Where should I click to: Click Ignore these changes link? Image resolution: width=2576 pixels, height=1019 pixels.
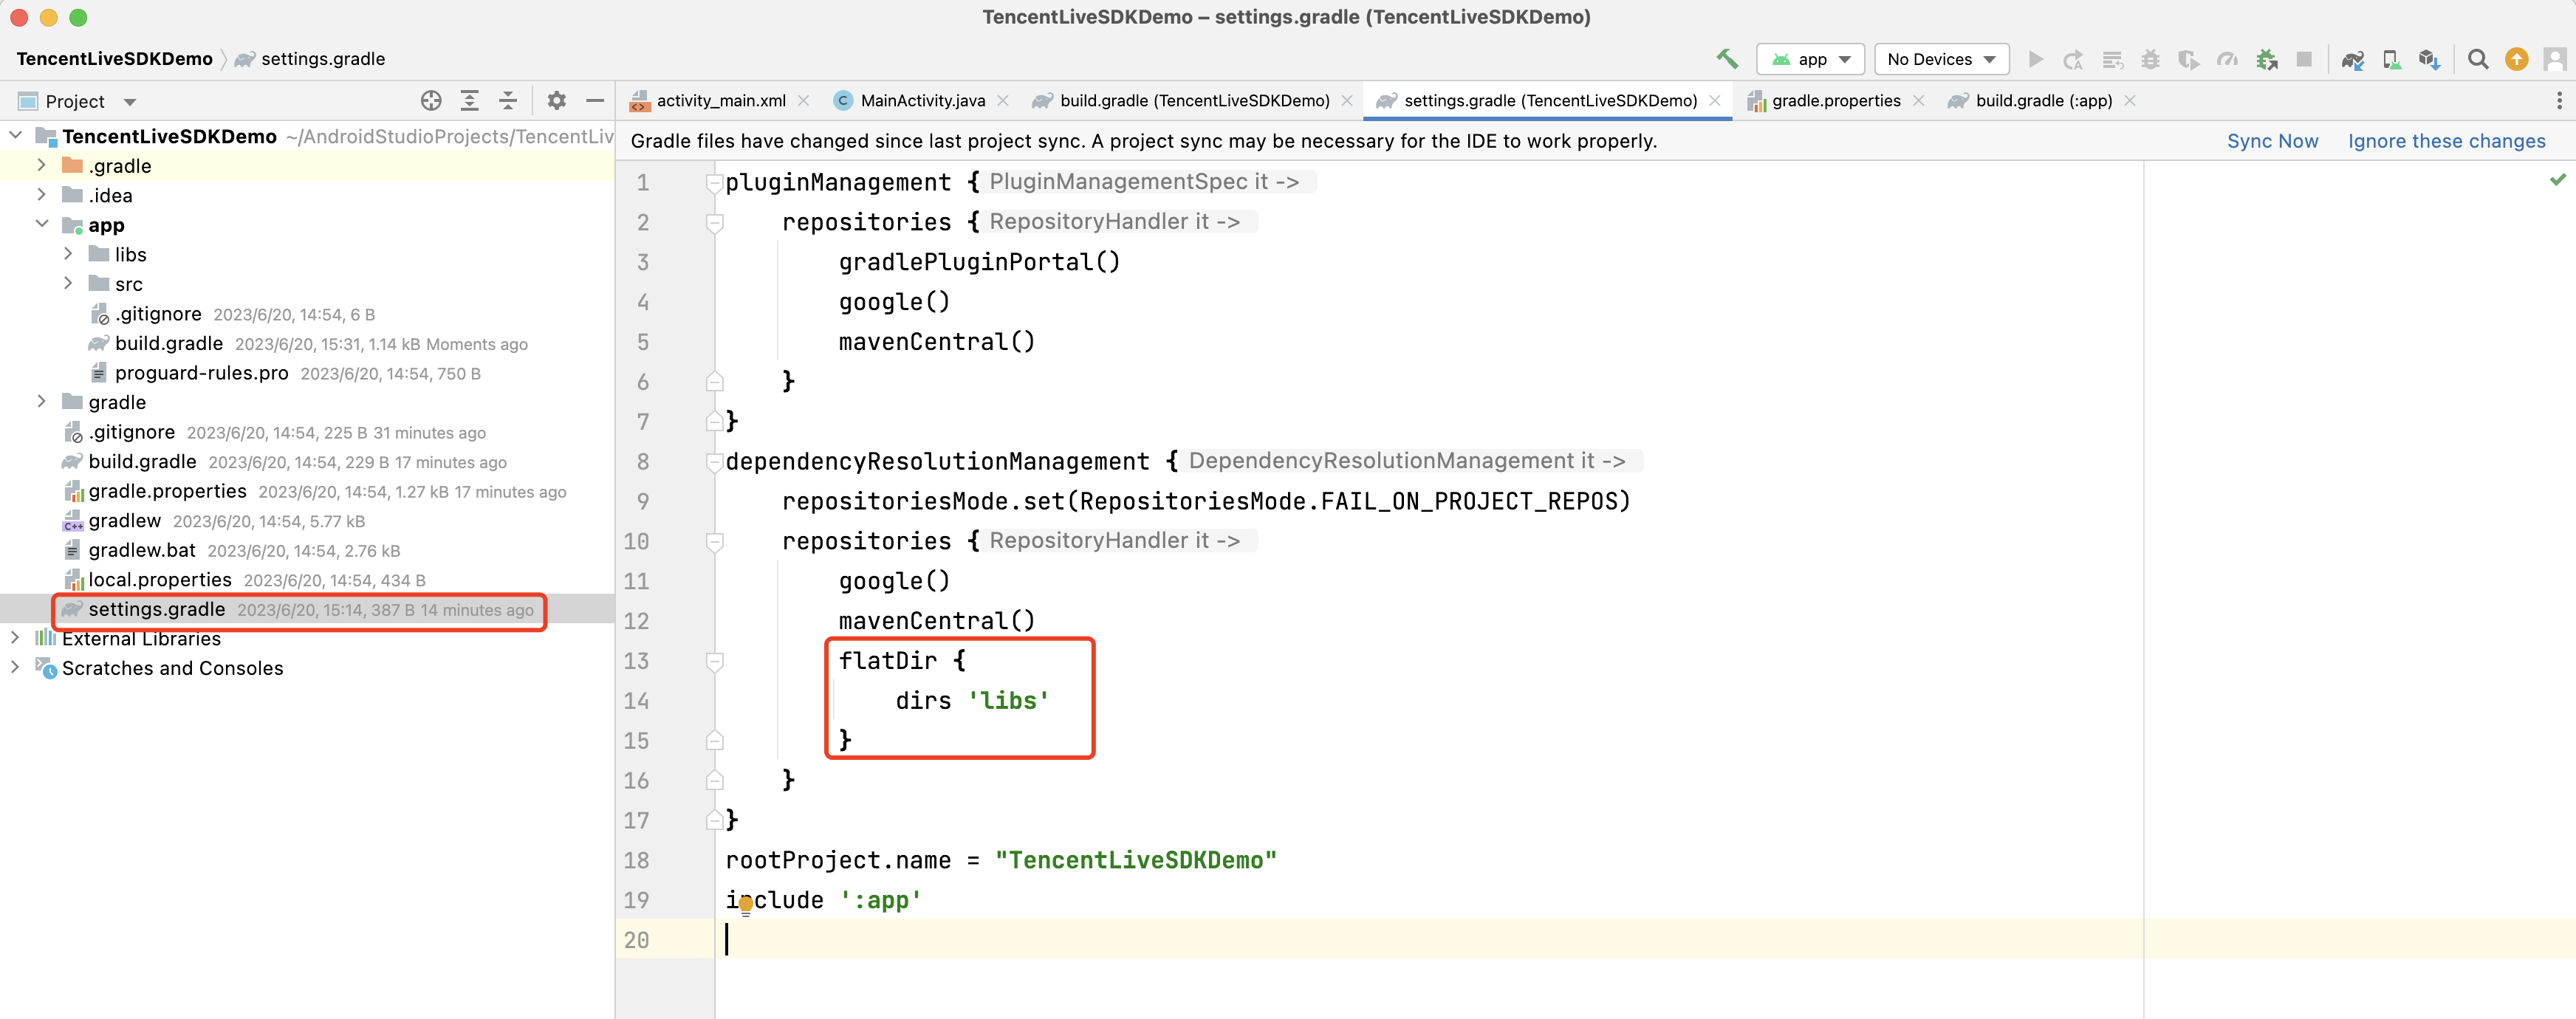[2446, 141]
